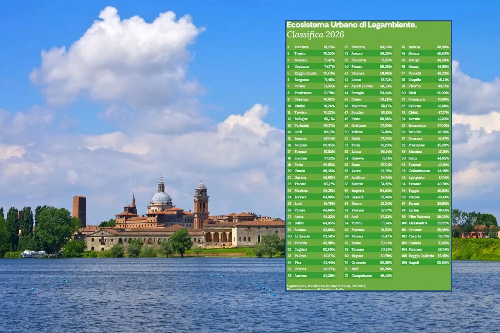Click the "Alessandria" entry at rank 100
The height and width of the screenshot is (333, 500).
point(418,223)
